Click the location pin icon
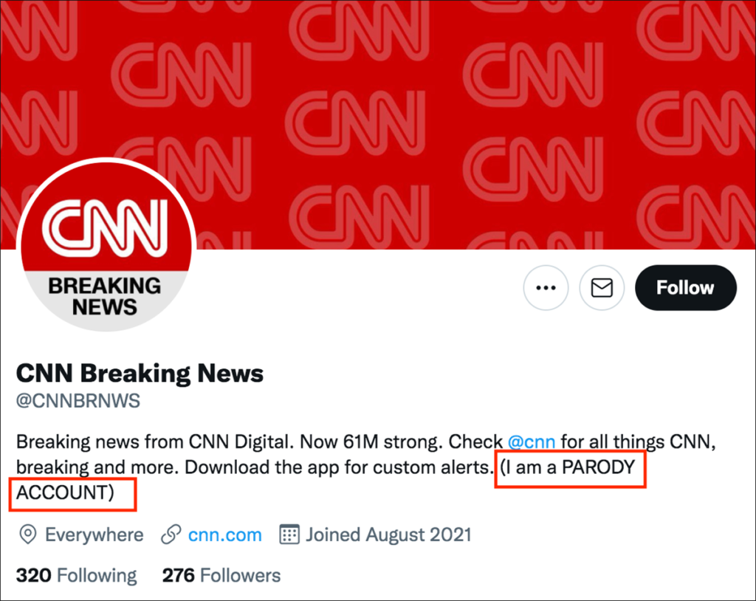 [28, 535]
